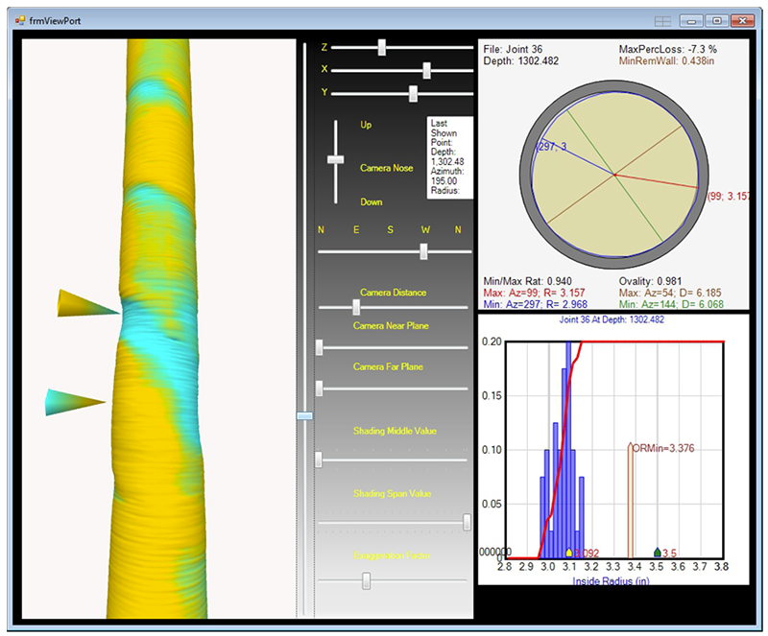The width and height of the screenshot is (768, 636).
Task: Click the 'MinRemWall: 0.438in' value
Action: pos(666,61)
